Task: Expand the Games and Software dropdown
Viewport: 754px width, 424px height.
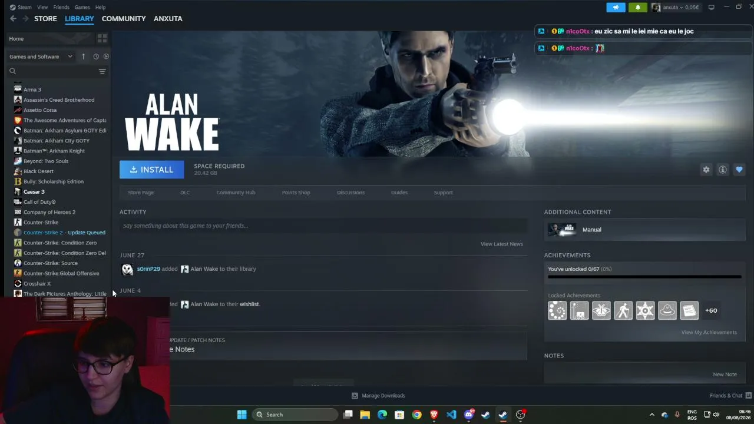Action: click(41, 57)
